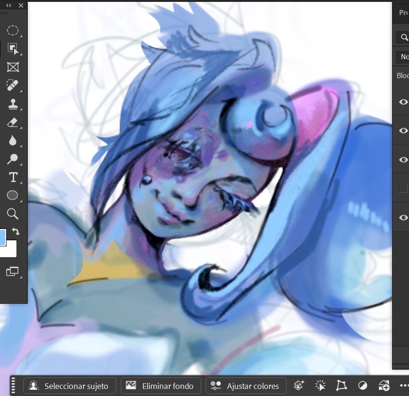
Task: Click the search magnifier in the right panel
Action: click(x=404, y=38)
